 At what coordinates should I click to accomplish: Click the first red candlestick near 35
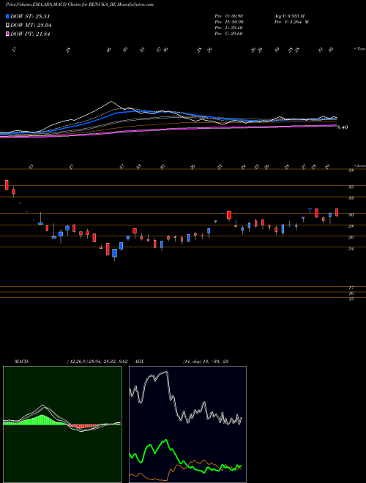click(7, 185)
